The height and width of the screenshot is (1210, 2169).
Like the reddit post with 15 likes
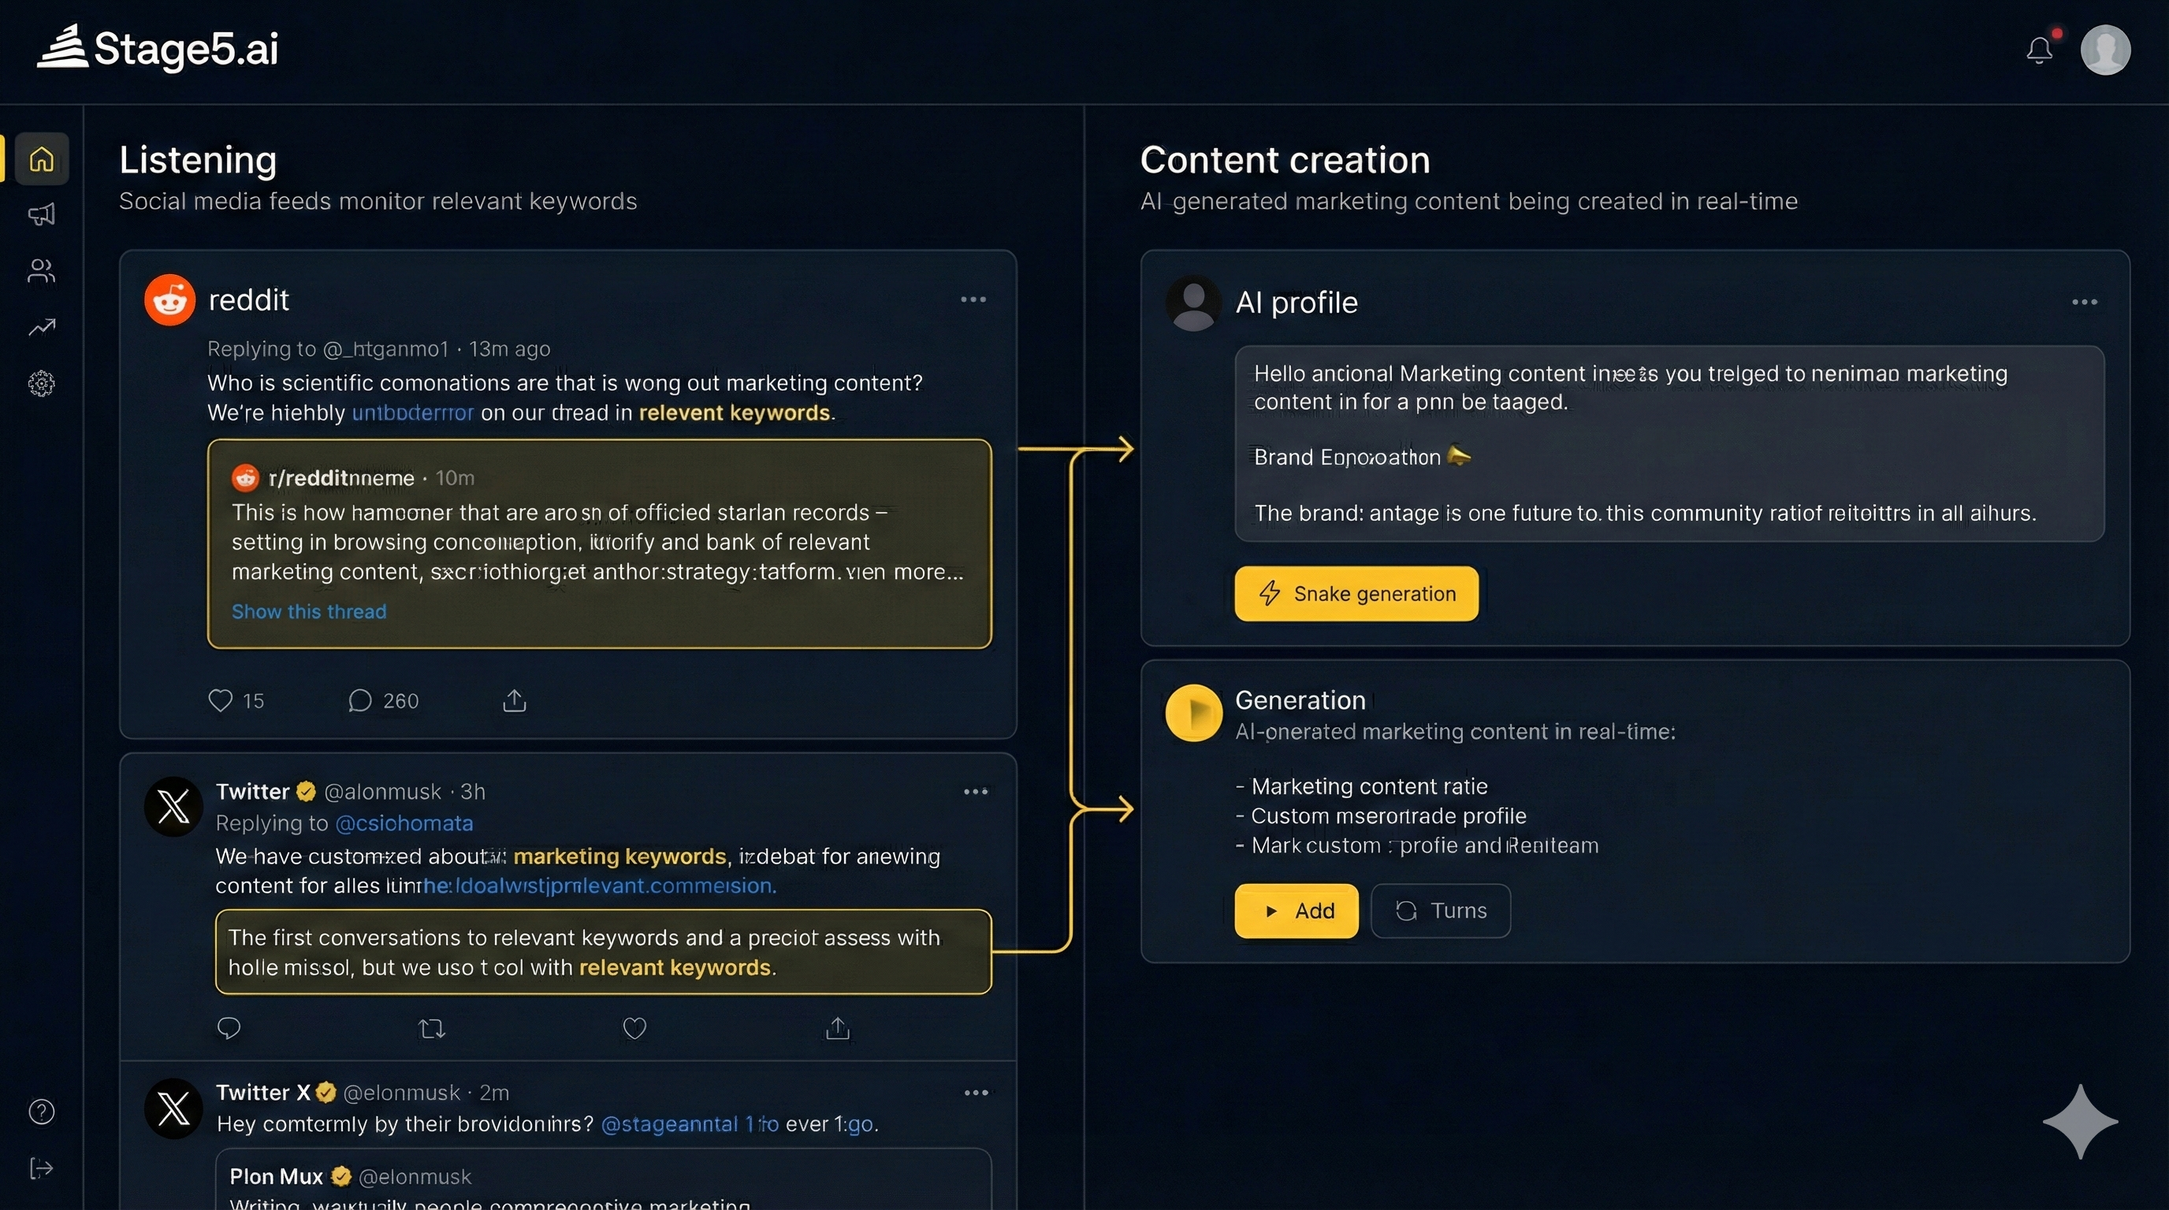[221, 700]
